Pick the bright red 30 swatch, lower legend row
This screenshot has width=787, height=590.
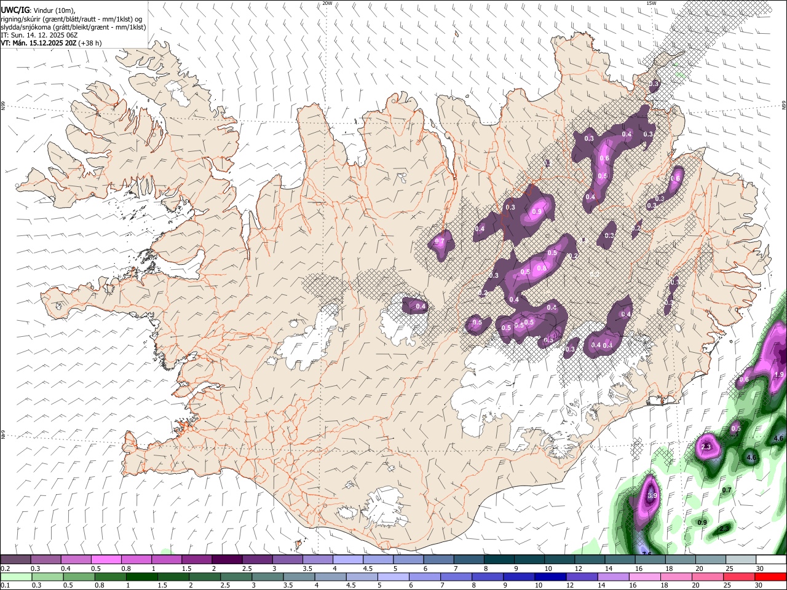point(771,576)
